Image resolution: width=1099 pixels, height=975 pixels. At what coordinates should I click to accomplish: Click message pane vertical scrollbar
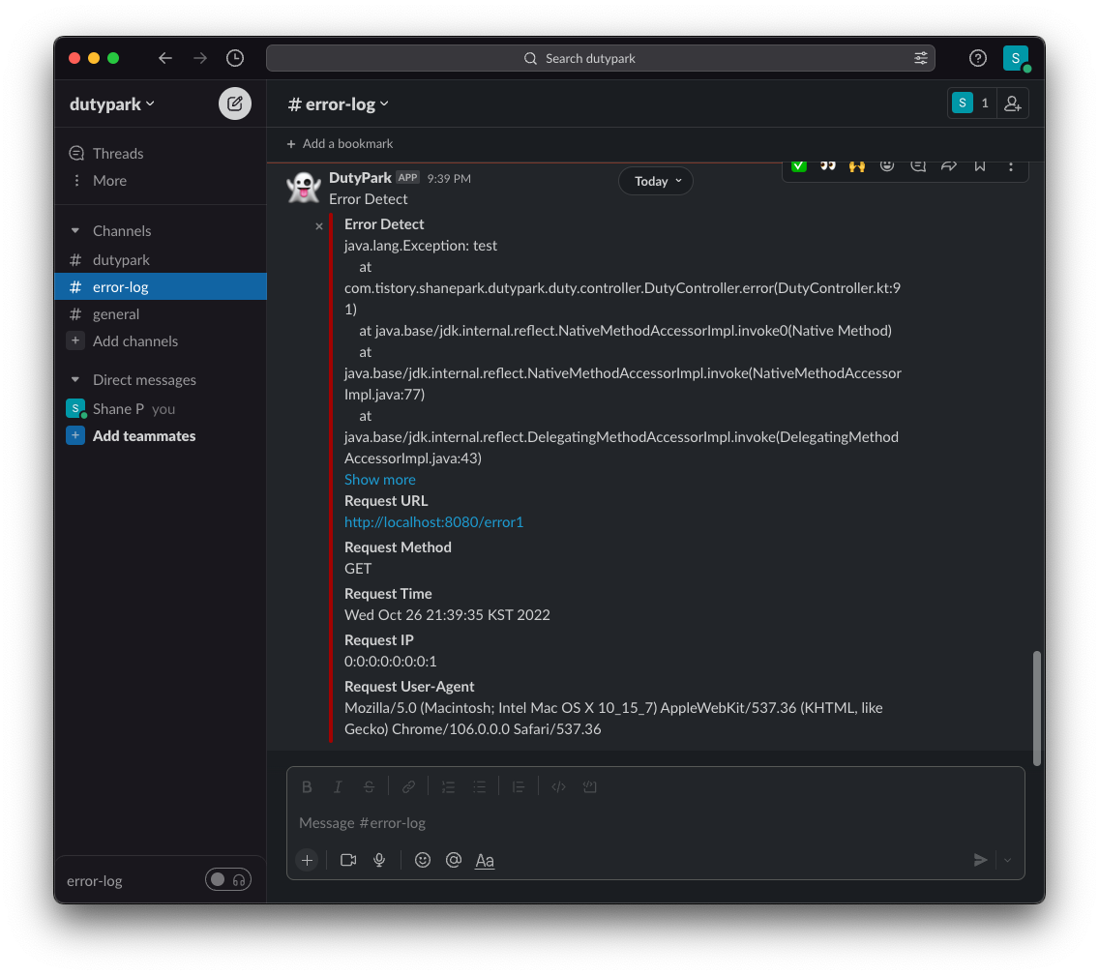pos(1037,708)
